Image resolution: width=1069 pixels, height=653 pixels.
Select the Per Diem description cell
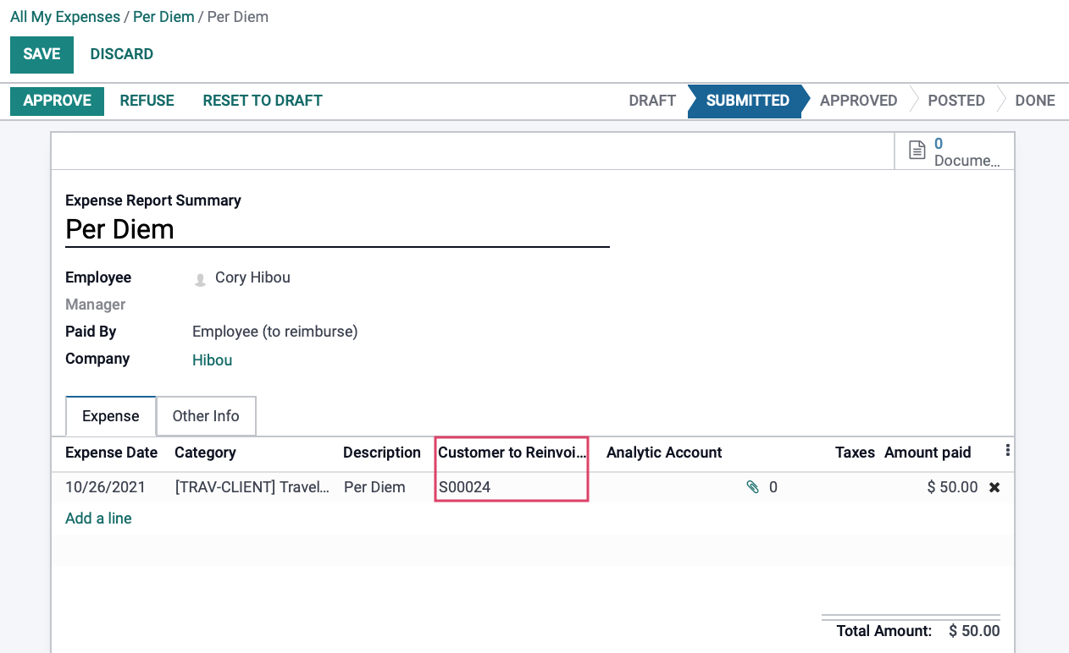click(374, 487)
